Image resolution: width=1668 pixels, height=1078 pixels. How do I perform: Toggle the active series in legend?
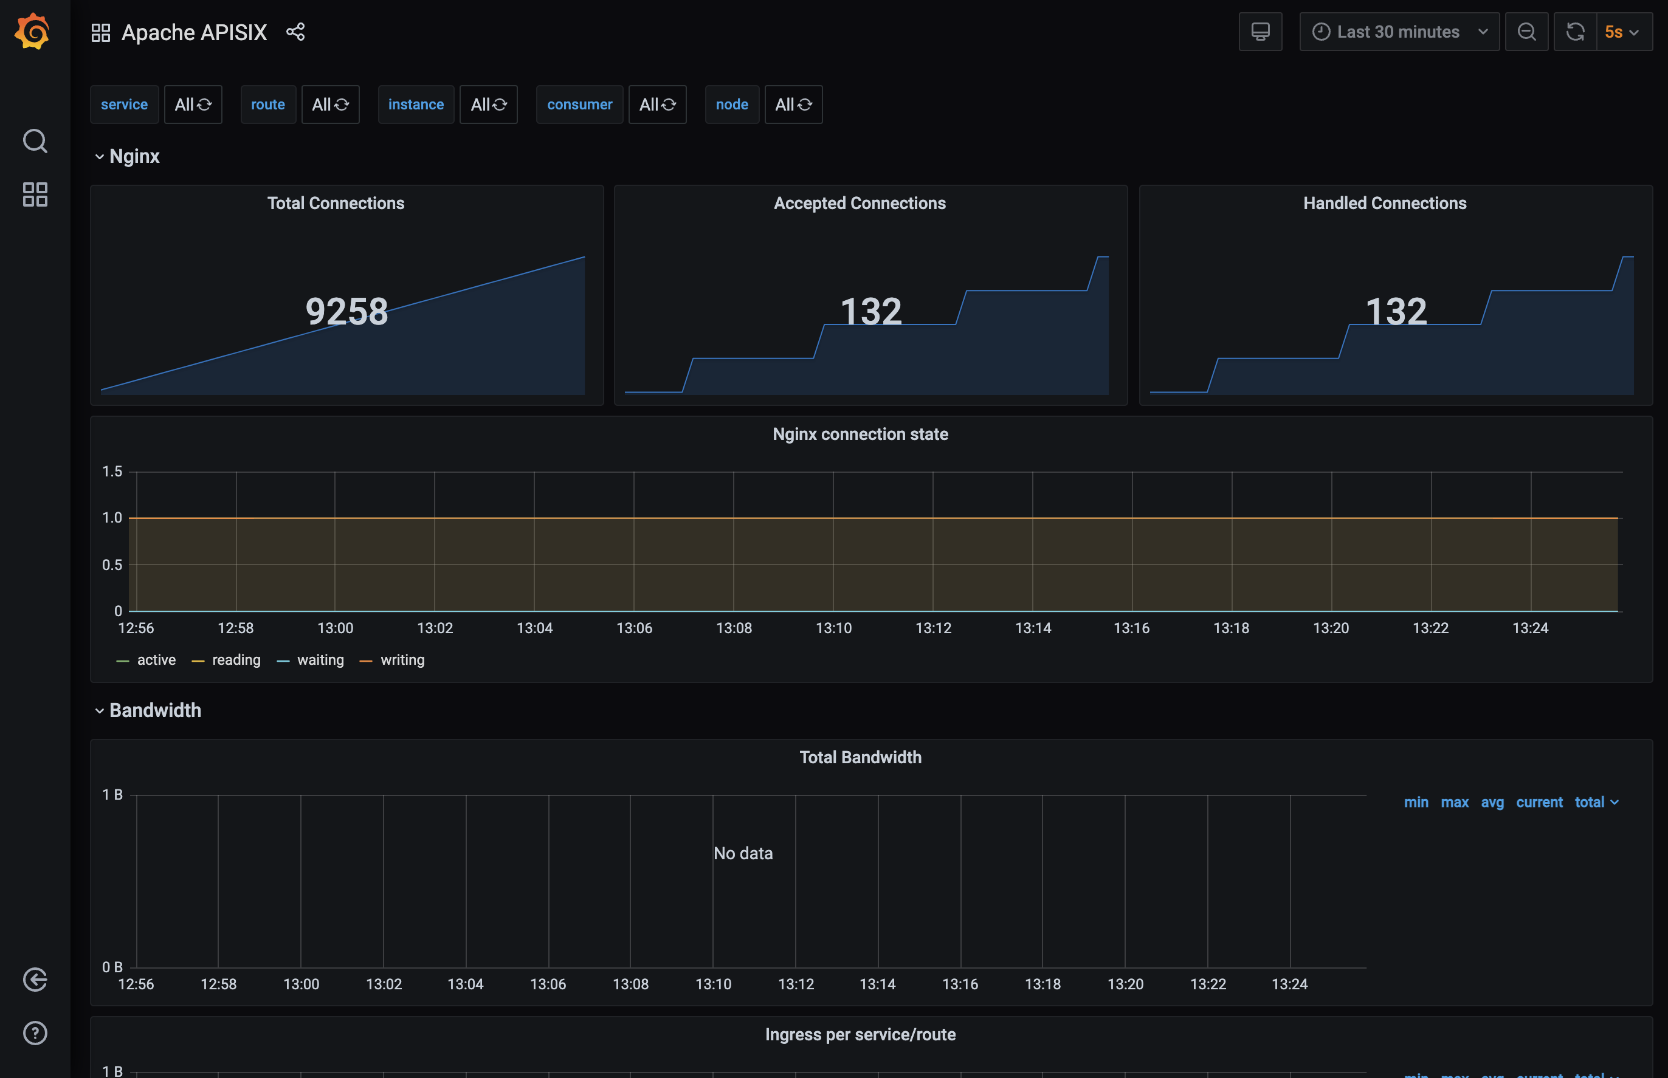tap(156, 660)
